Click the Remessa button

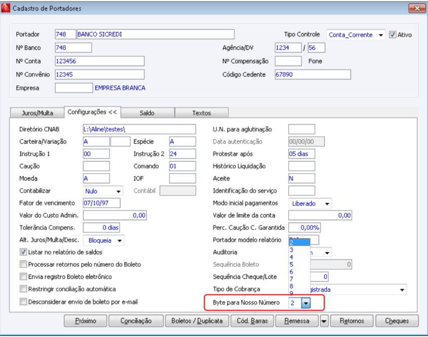click(297, 321)
